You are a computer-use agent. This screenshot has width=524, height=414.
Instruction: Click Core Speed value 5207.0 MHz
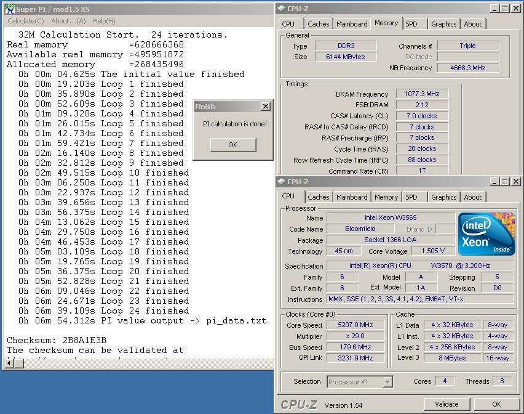[355, 325]
